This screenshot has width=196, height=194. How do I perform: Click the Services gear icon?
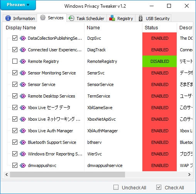pyautogui.click(x=43, y=18)
